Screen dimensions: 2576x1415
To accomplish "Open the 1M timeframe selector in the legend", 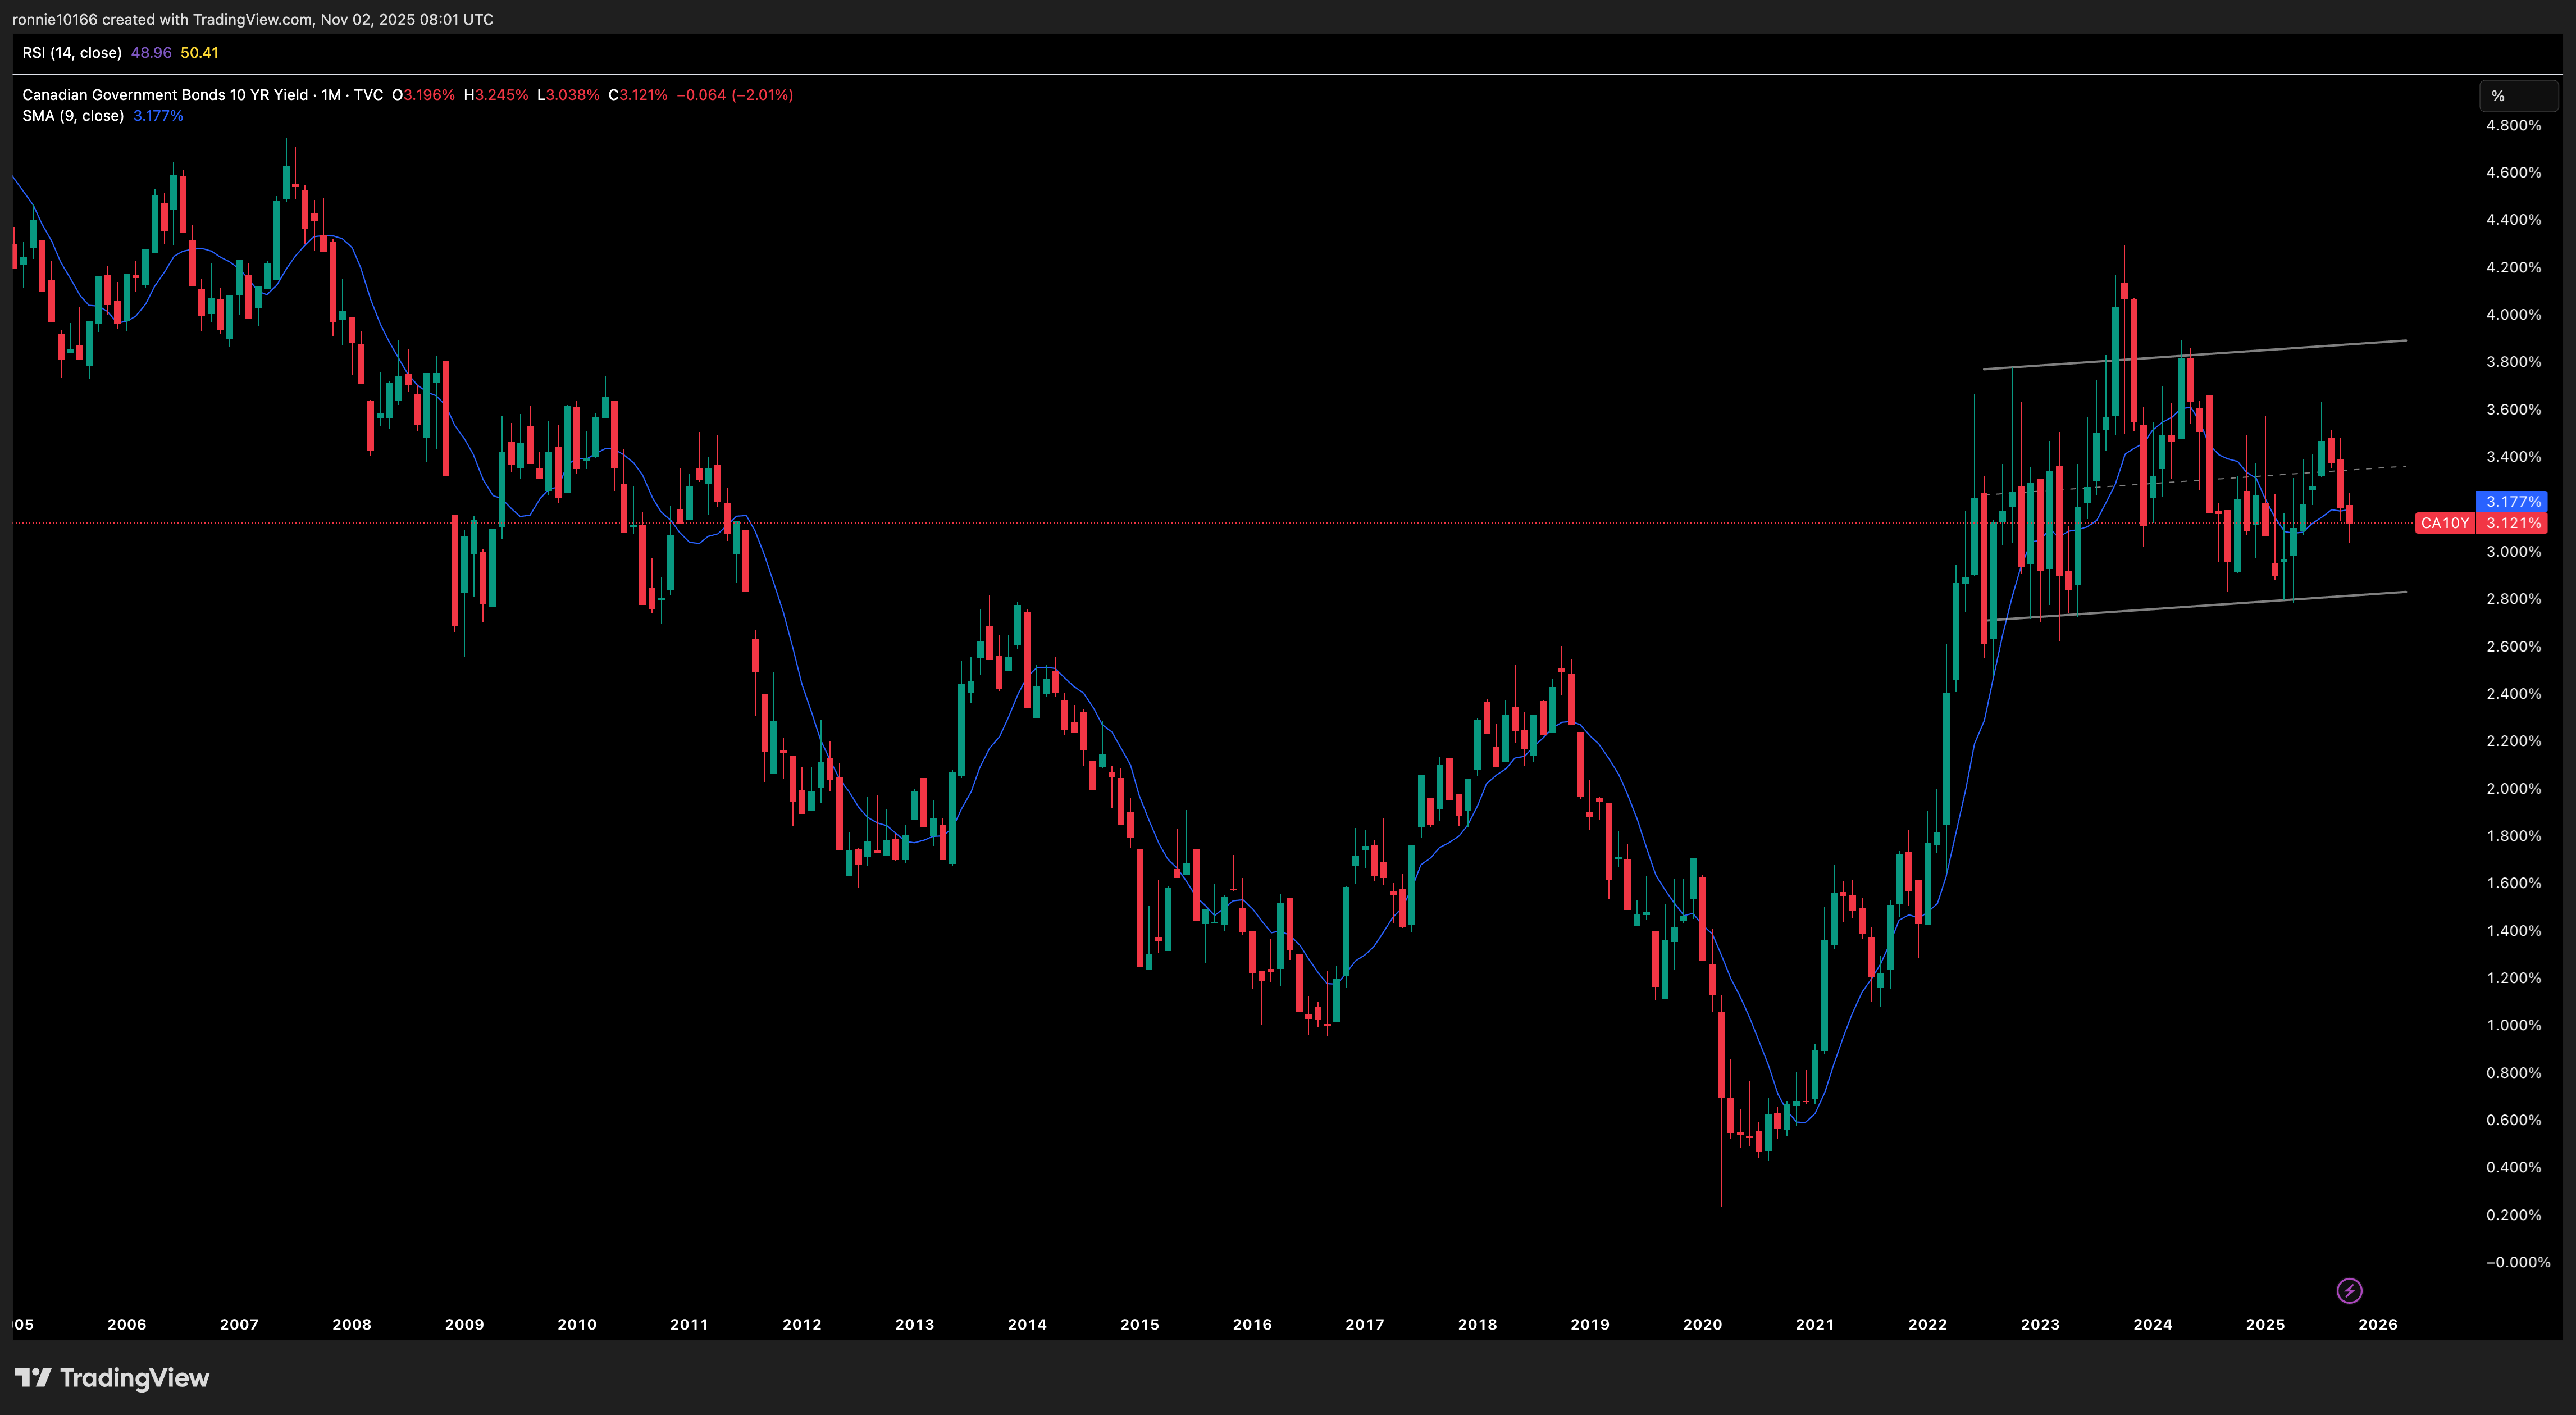I will [331, 94].
